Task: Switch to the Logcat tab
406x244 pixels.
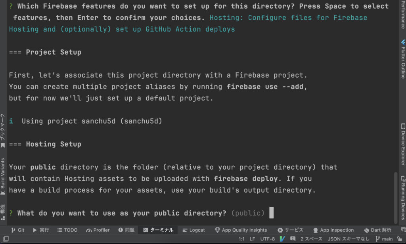Action: coord(193,230)
